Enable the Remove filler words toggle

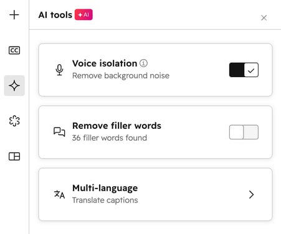click(x=244, y=132)
